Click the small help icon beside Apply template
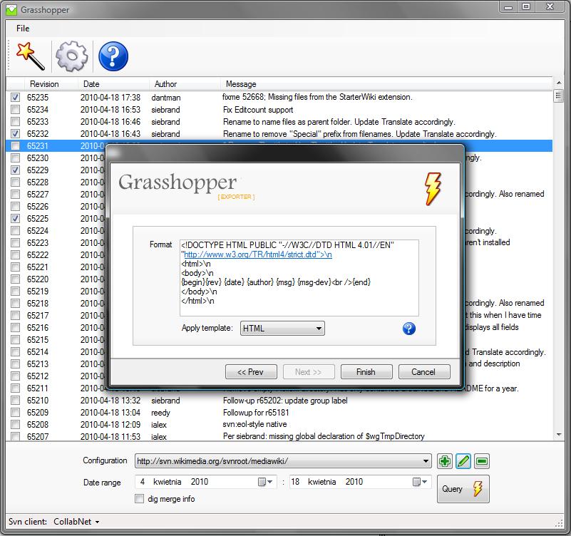 point(409,329)
